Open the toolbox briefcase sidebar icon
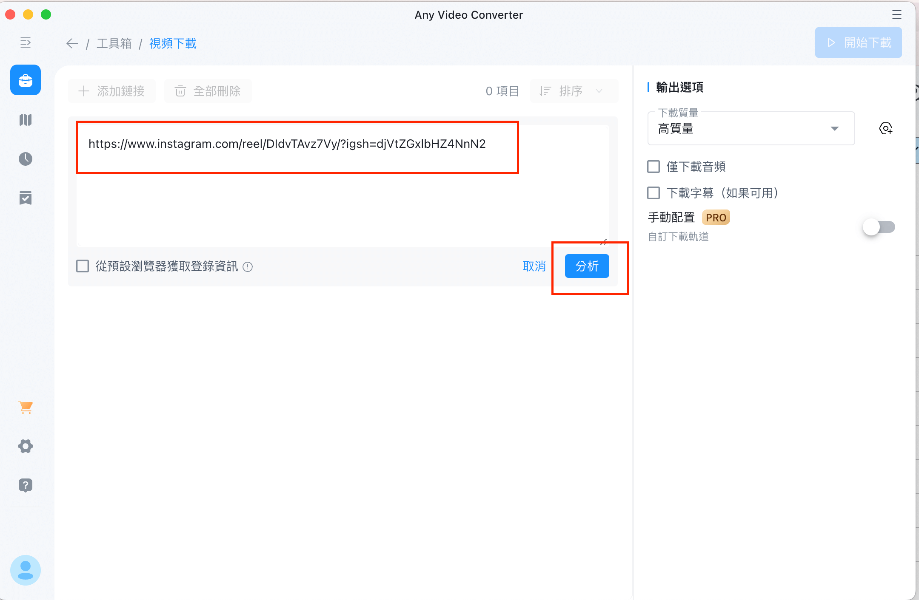 (26, 80)
